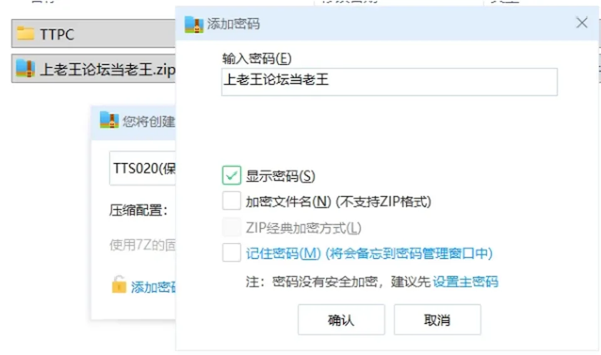601x355 pixels.
Task: Click the 加密文件名(N) label text
Action: [x=339, y=202]
